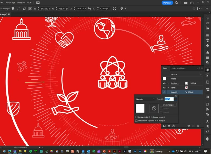211x154 pixels.
Task: Open the Layers panel icon
Action: coord(208,53)
